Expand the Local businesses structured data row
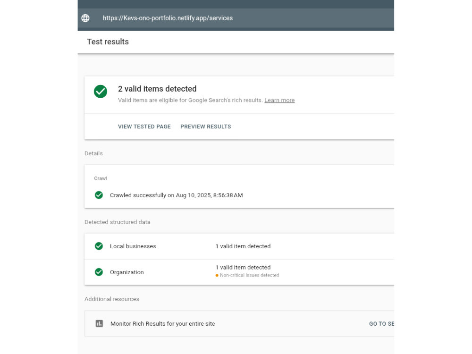The image size is (472, 354). point(239,246)
